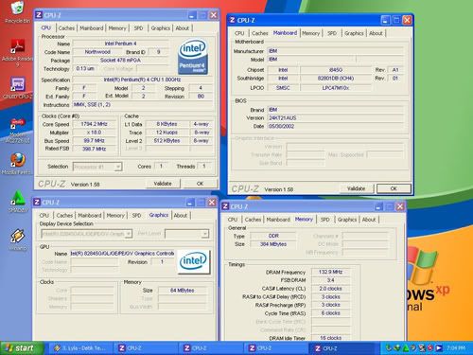Viewport: 473px width, 355px height.
Task: Open the Processor #1 selection dropdown
Action: point(97,167)
